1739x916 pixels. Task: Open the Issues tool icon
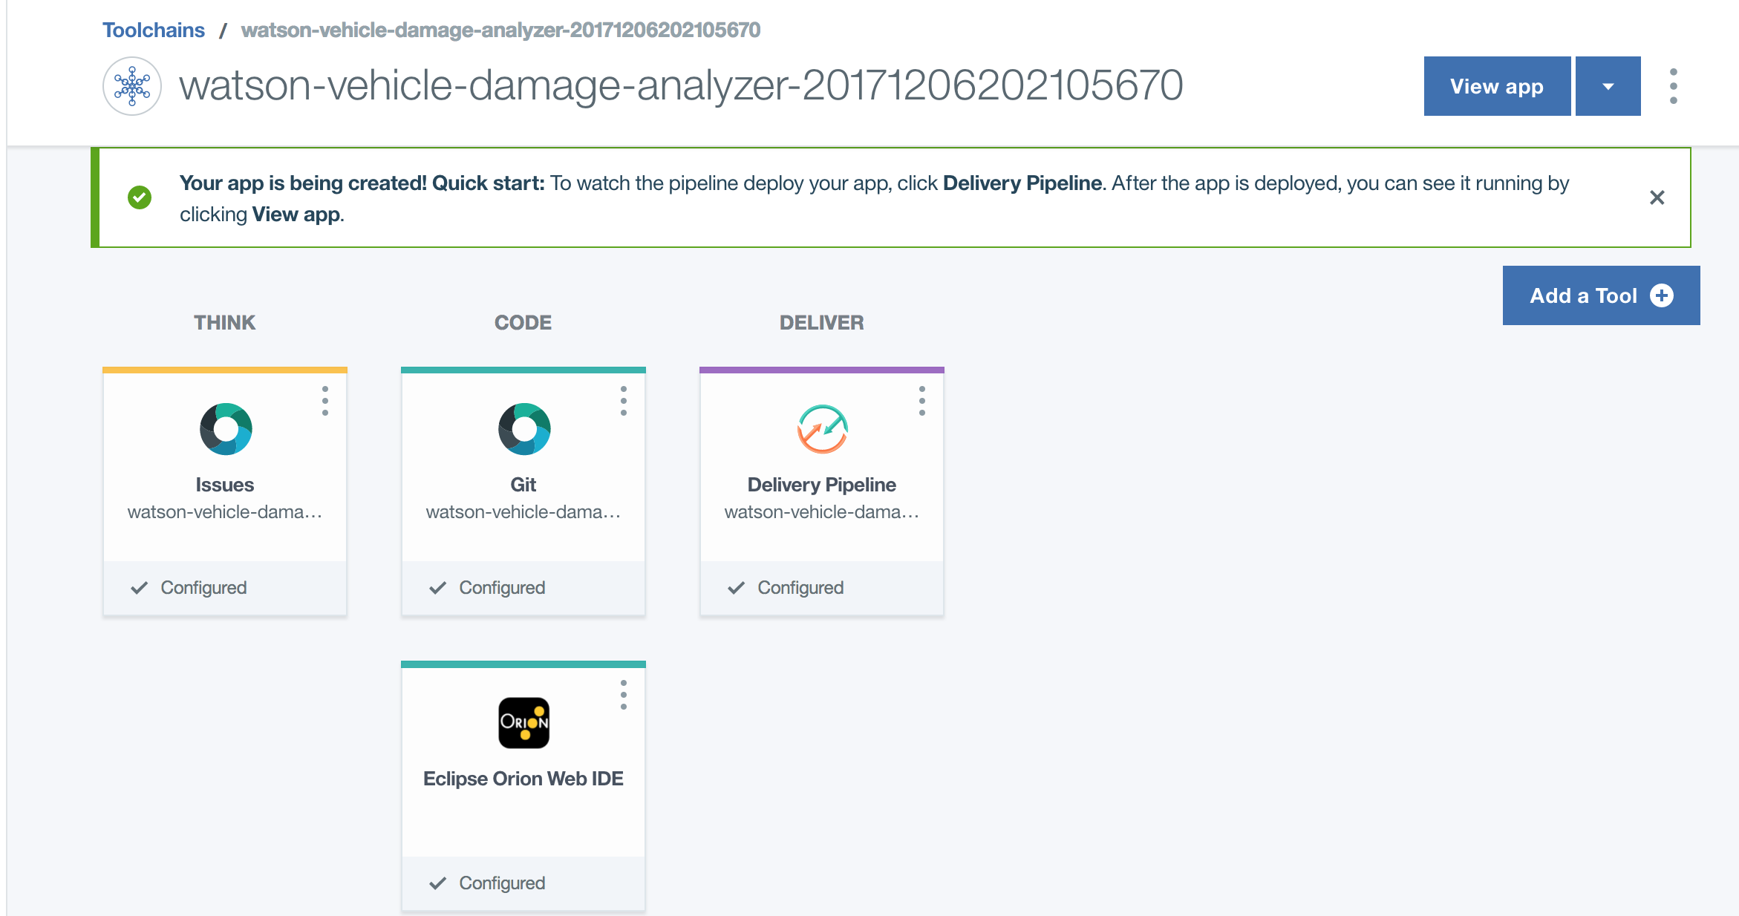pos(226,429)
